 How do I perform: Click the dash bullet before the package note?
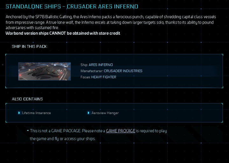point(28,131)
